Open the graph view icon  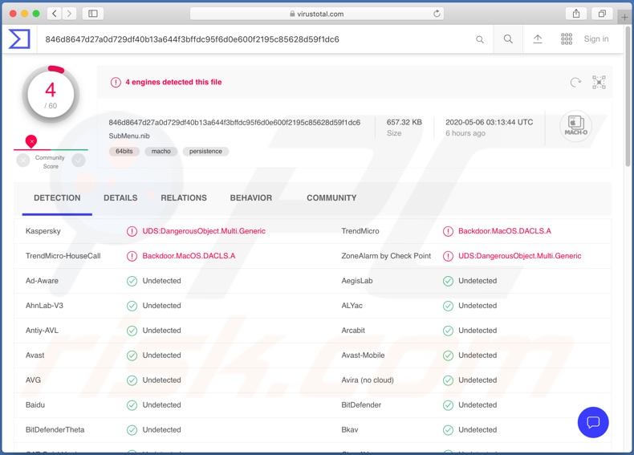coord(599,82)
